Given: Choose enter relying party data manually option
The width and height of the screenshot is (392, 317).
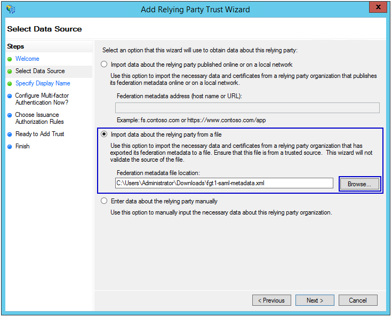Looking at the screenshot, I should [x=104, y=201].
